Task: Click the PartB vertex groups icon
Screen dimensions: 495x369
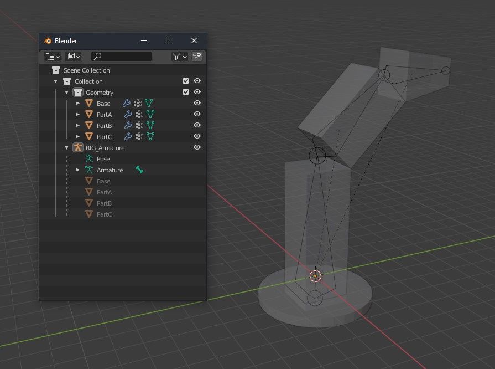Action: (x=139, y=126)
